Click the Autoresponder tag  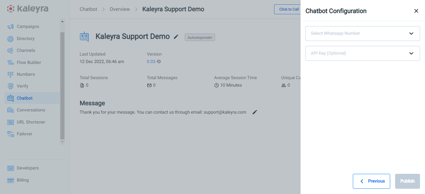coord(200,38)
